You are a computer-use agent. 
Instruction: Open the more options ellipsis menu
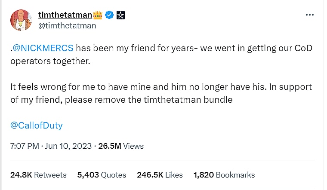click(x=309, y=15)
